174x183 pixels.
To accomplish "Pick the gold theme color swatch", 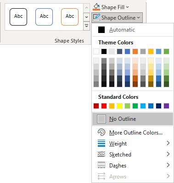I will pos(151,52).
